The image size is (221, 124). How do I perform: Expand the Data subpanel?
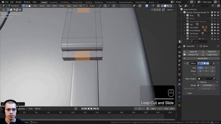coord(186,93)
